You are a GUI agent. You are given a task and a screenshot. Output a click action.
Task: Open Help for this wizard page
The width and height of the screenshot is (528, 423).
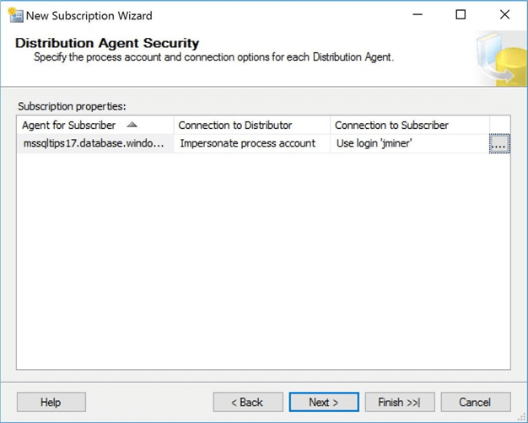(x=51, y=402)
